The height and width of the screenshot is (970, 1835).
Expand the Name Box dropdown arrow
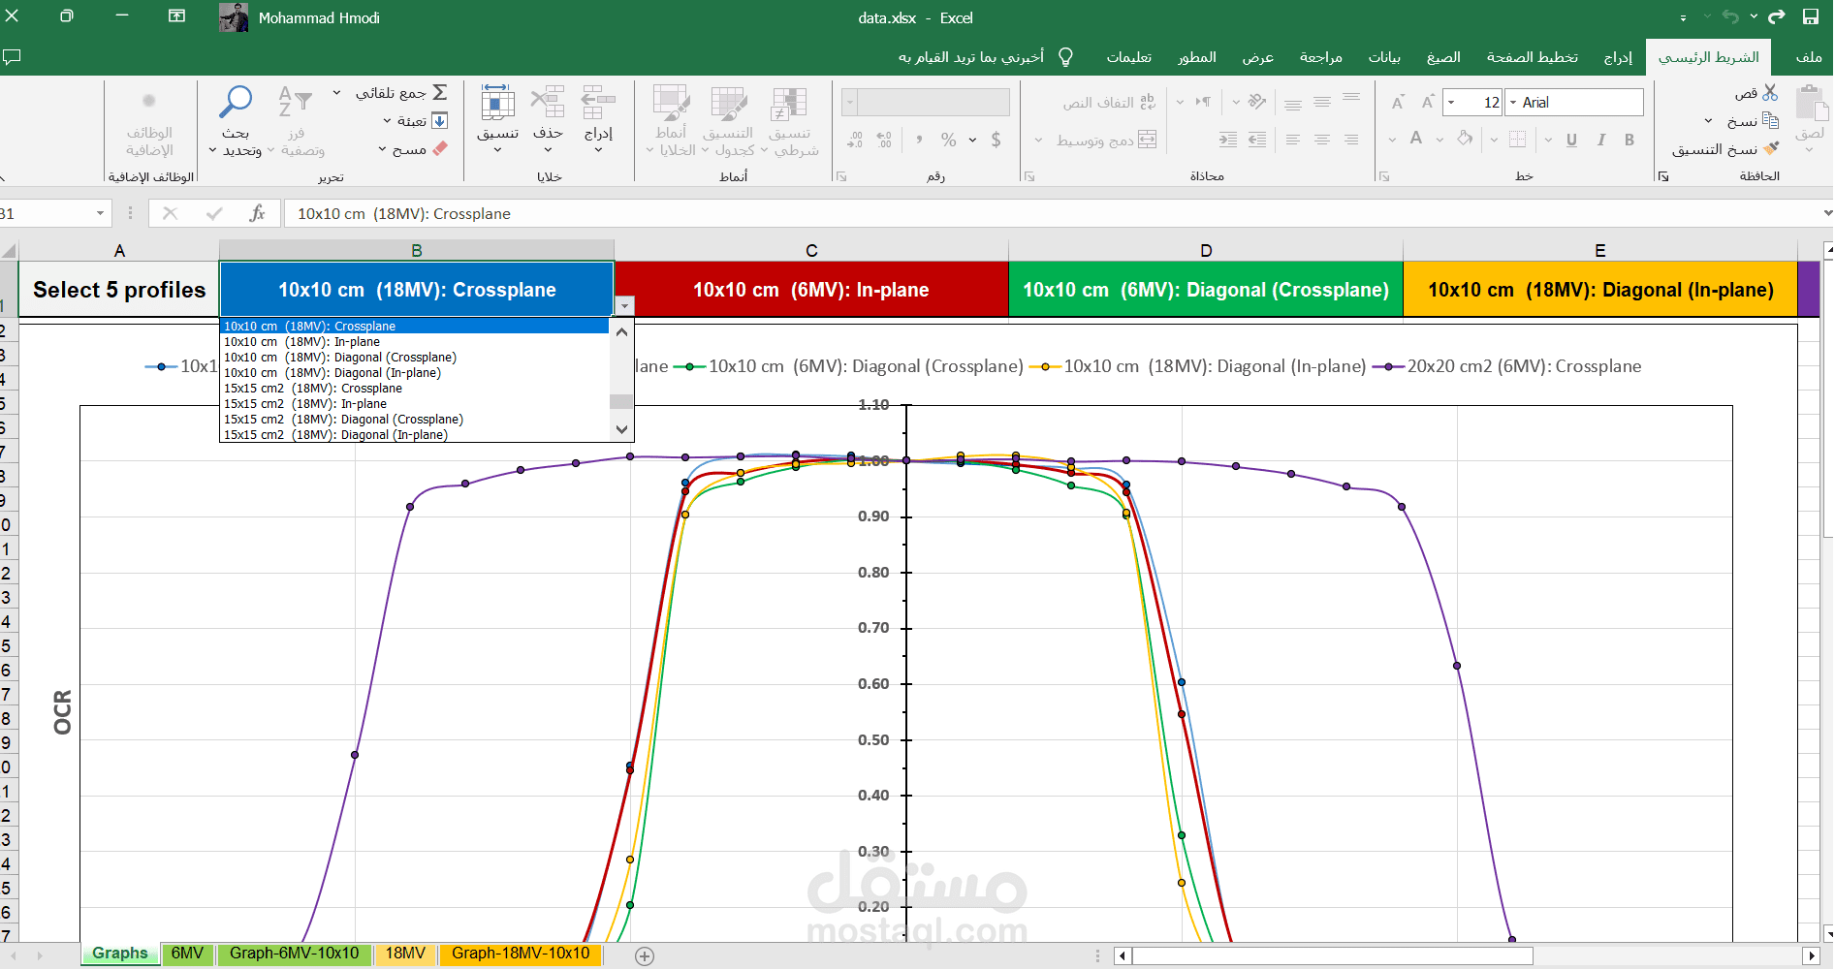(100, 213)
